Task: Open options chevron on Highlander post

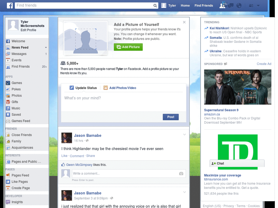Action: [x=184, y=135]
